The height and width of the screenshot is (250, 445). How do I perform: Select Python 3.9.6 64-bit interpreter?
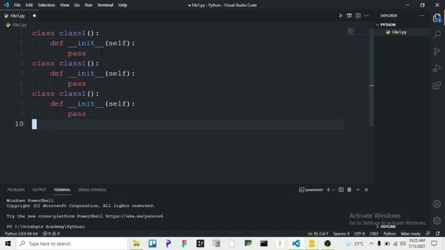[x=22, y=233]
